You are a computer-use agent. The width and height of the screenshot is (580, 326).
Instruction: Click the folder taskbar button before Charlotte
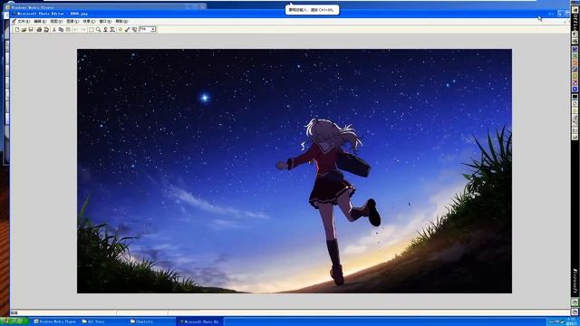tap(103, 321)
